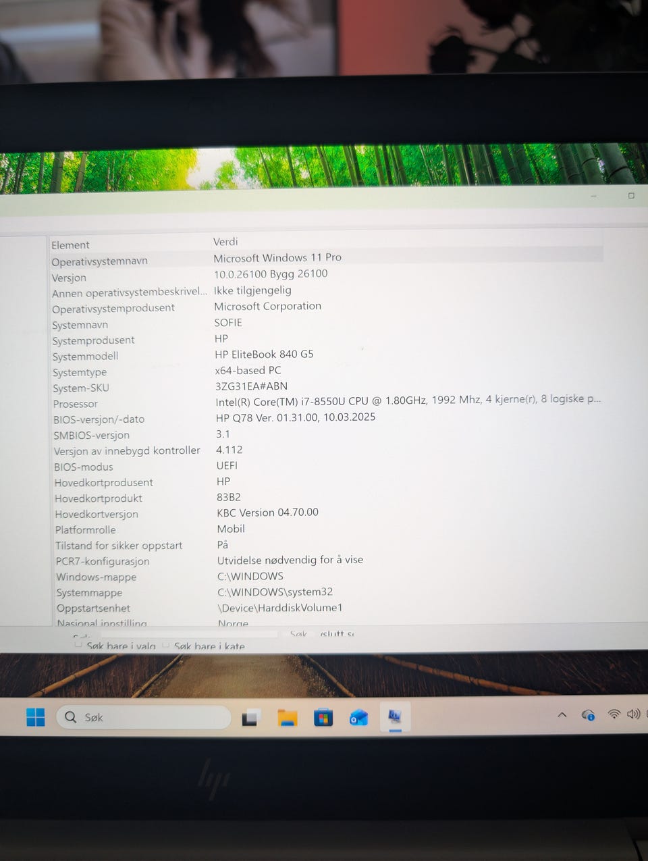Select the Hovedkortversjon row
Viewport: 648px width, 861px height.
tap(327, 513)
